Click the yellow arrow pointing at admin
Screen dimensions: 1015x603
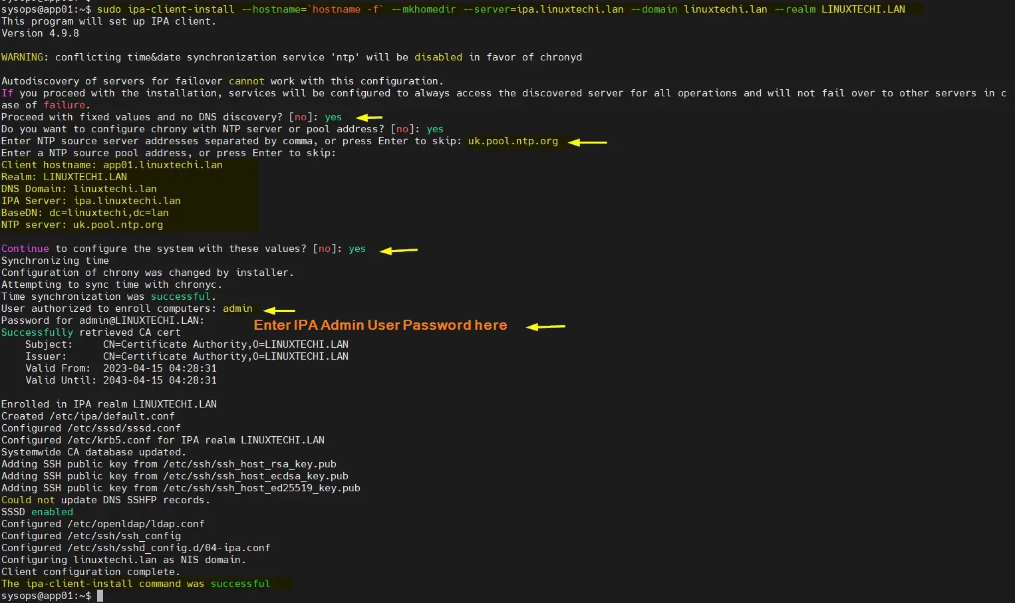[279, 310]
